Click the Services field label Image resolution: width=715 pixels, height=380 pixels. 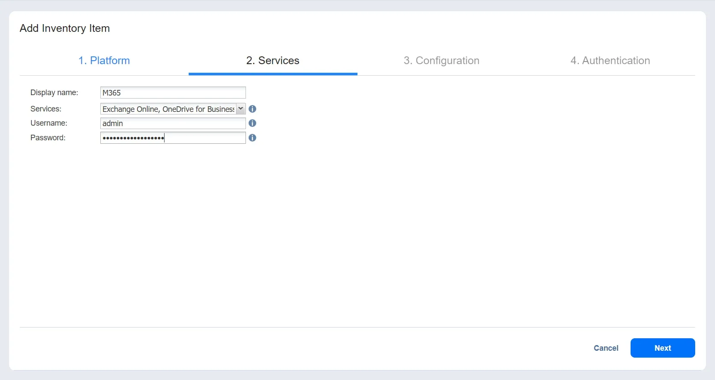(x=46, y=109)
